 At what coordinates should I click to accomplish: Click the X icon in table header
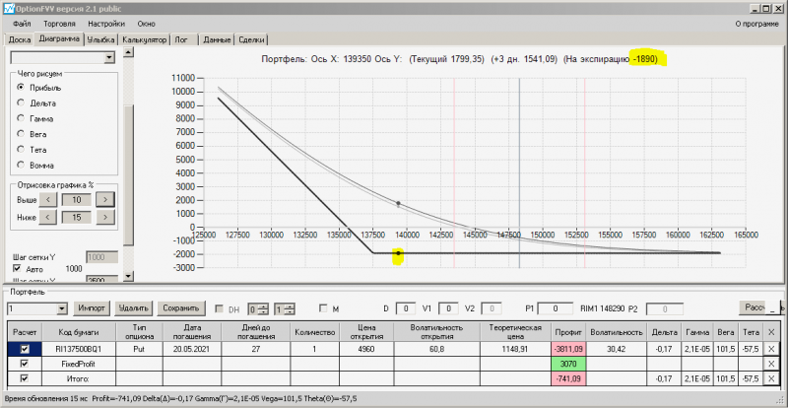tap(771, 332)
